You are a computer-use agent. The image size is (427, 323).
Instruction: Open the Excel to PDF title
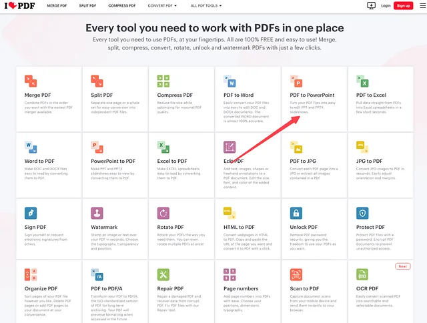[172, 161]
